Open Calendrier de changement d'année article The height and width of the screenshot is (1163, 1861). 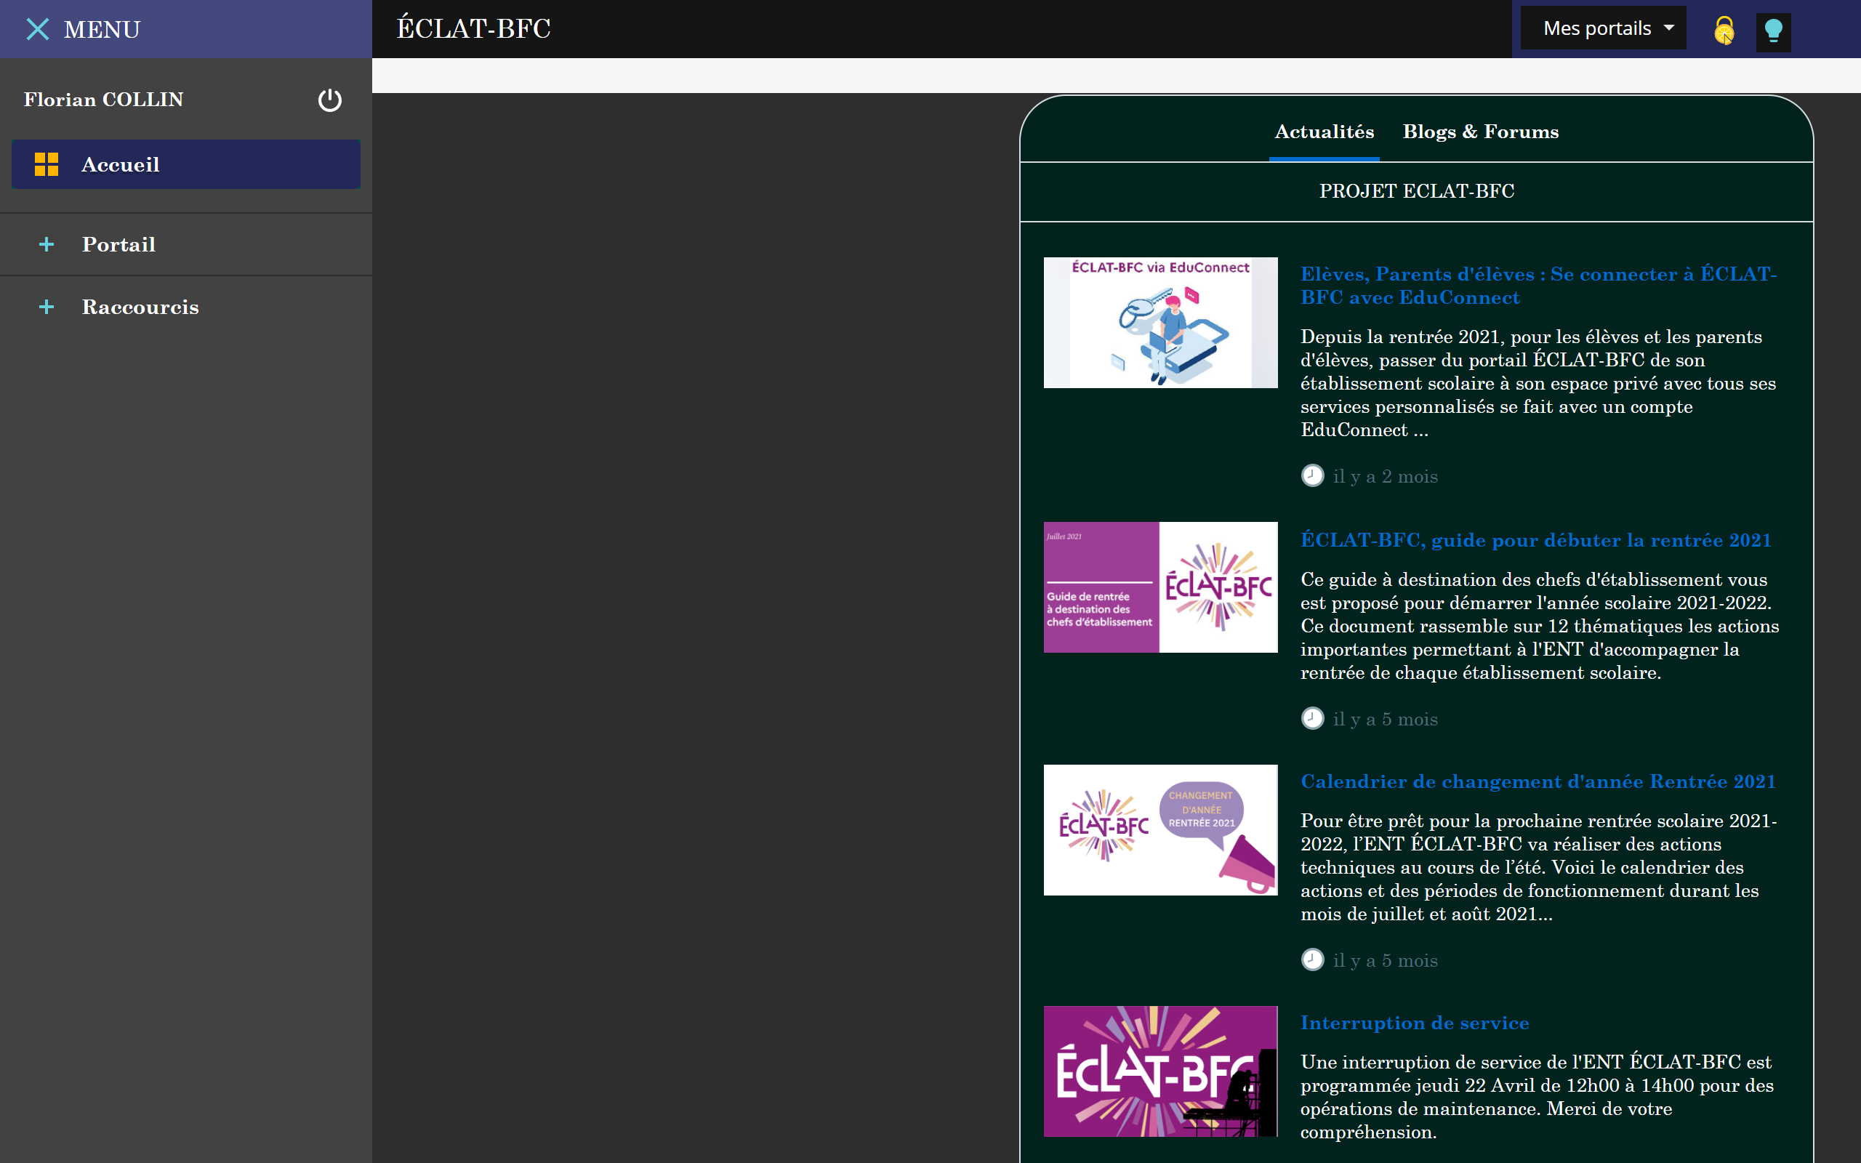(1538, 781)
